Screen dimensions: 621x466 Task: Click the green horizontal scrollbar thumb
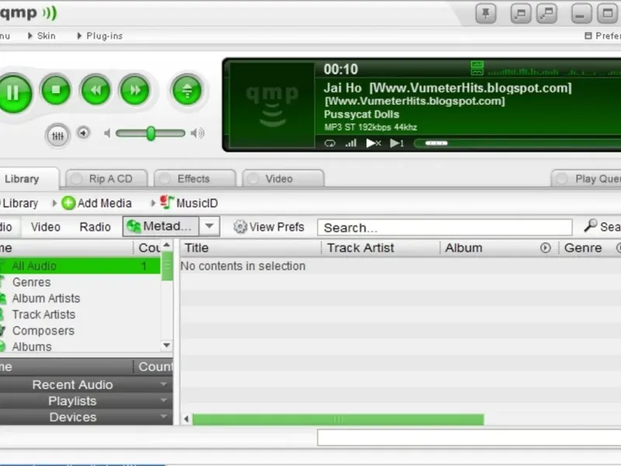coord(338,419)
